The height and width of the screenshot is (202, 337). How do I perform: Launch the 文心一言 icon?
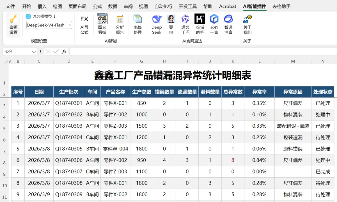click(x=214, y=19)
